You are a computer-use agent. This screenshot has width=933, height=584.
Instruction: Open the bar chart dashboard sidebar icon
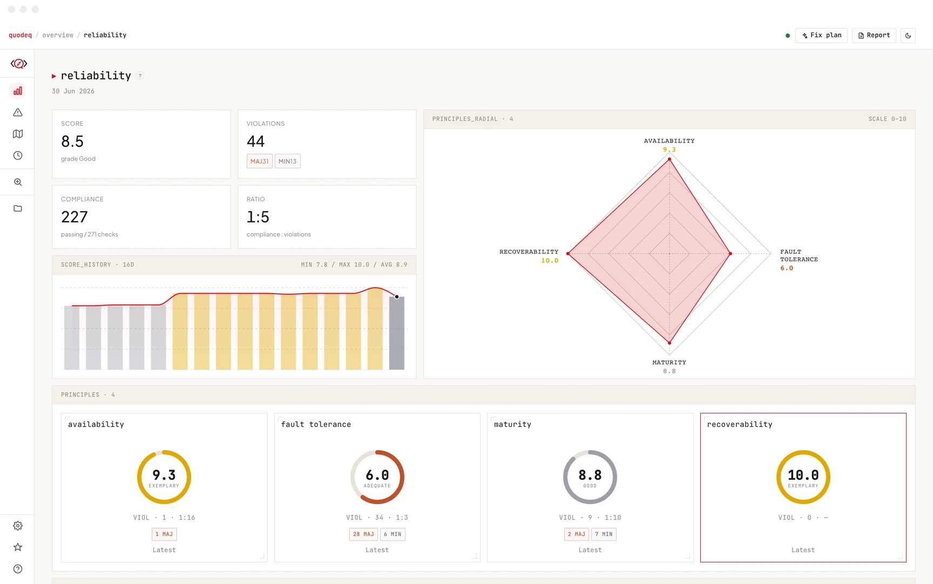(18, 91)
